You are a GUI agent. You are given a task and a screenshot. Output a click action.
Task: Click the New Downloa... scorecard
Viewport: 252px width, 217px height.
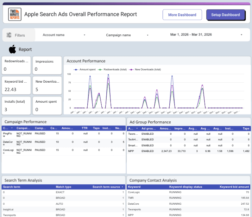point(47,85)
